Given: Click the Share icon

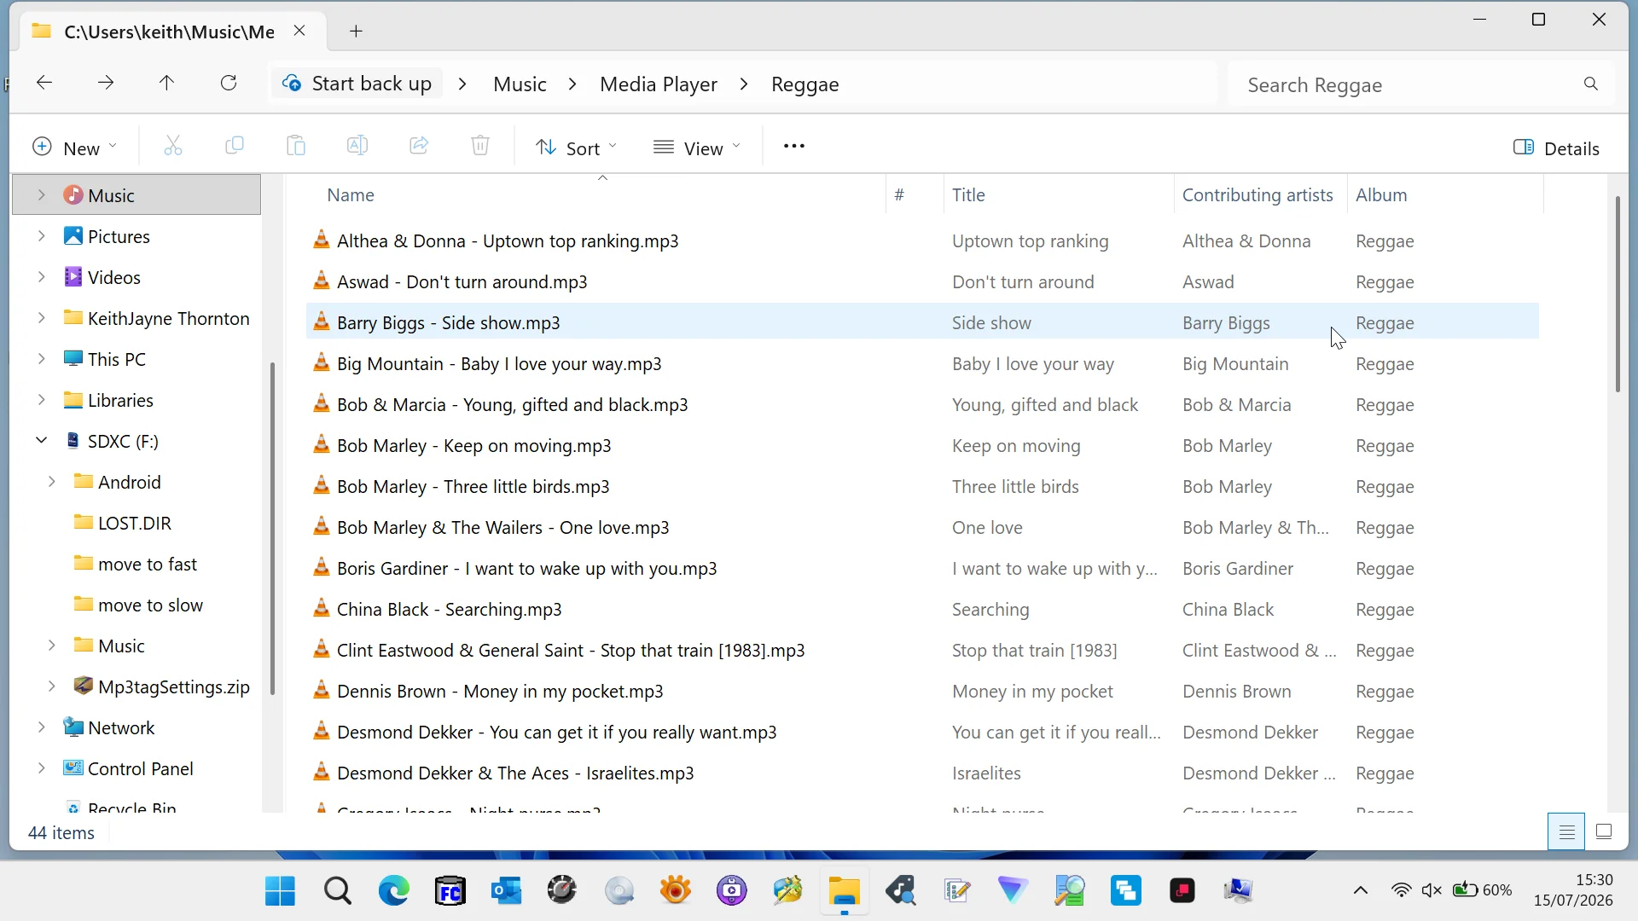Looking at the screenshot, I should click(x=419, y=147).
